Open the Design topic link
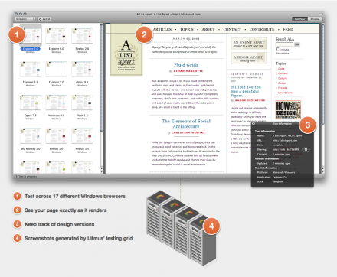Image resolution: width=337 pixels, height=277 pixels. 283,83
